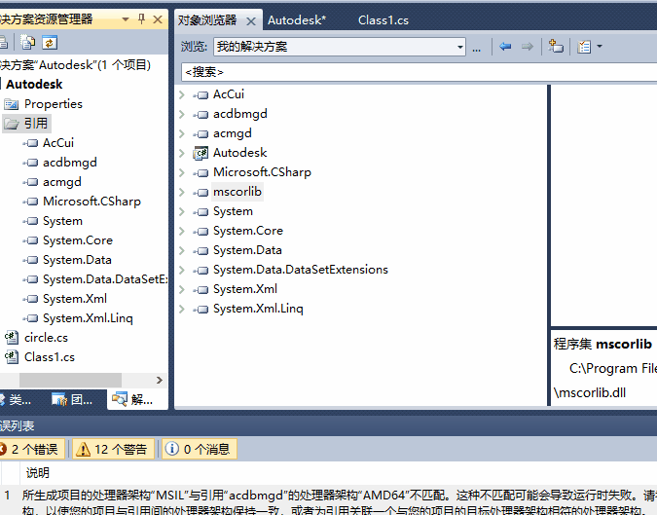The width and height of the screenshot is (657, 515).
Task: Toggle the 12 个警告 warnings filter
Action: [114, 449]
